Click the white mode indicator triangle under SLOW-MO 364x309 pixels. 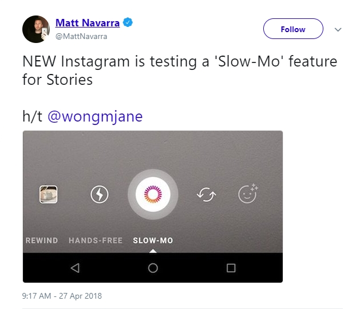[x=153, y=251]
